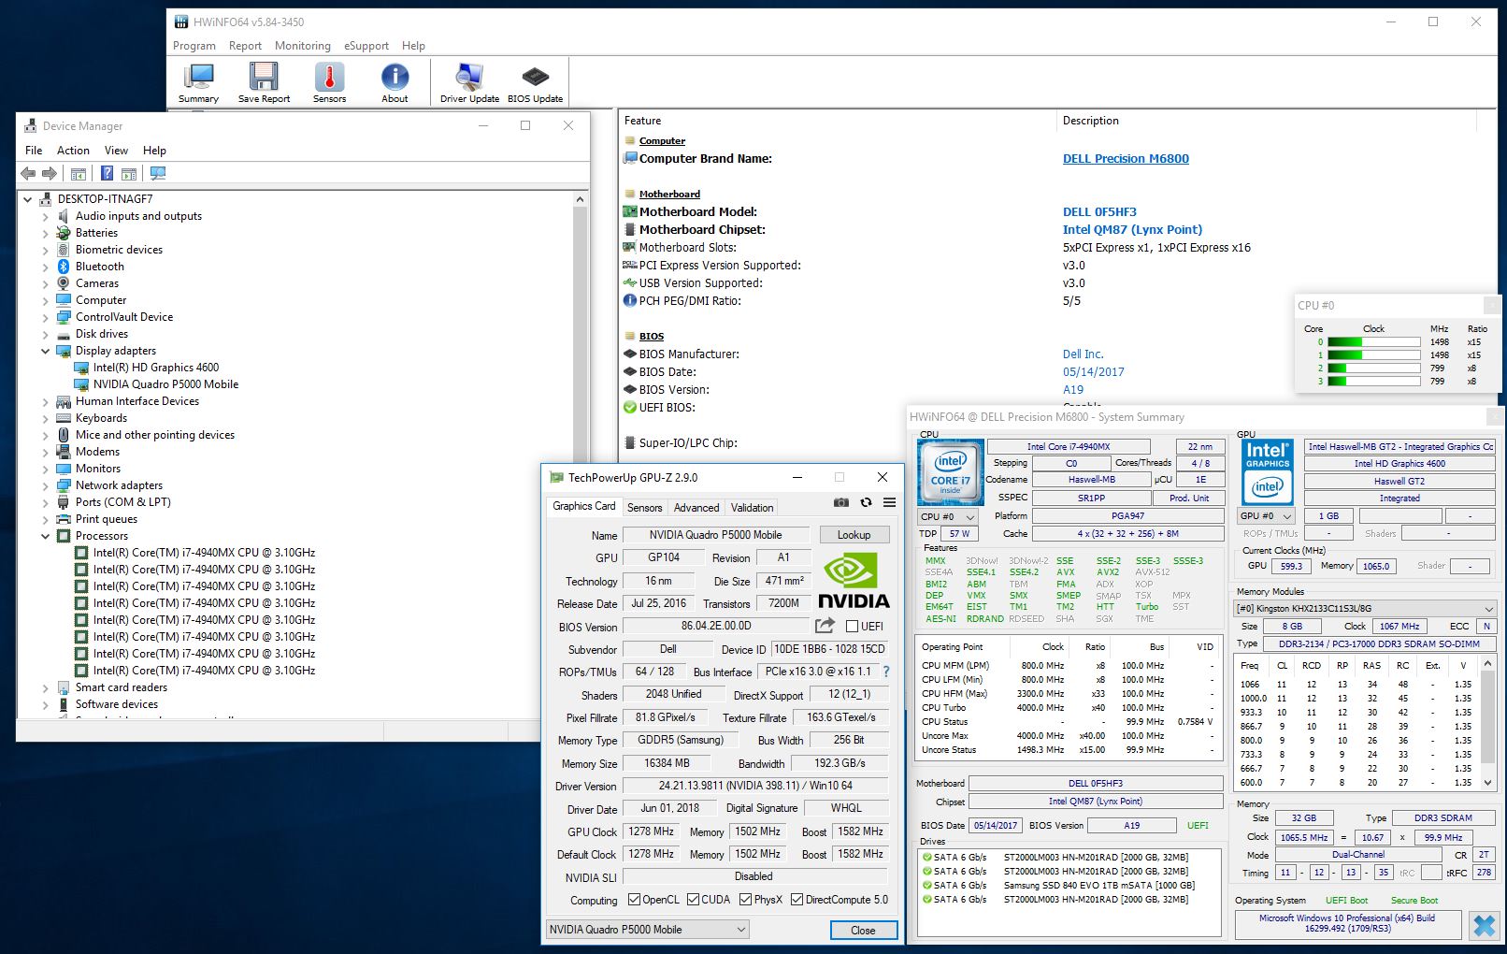Open the eSupport menu in HWiNFO64
The image size is (1507, 954).
click(x=366, y=46)
